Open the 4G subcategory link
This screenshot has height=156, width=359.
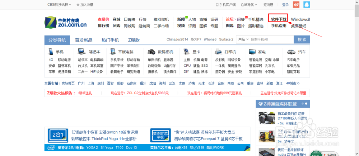[51, 60]
